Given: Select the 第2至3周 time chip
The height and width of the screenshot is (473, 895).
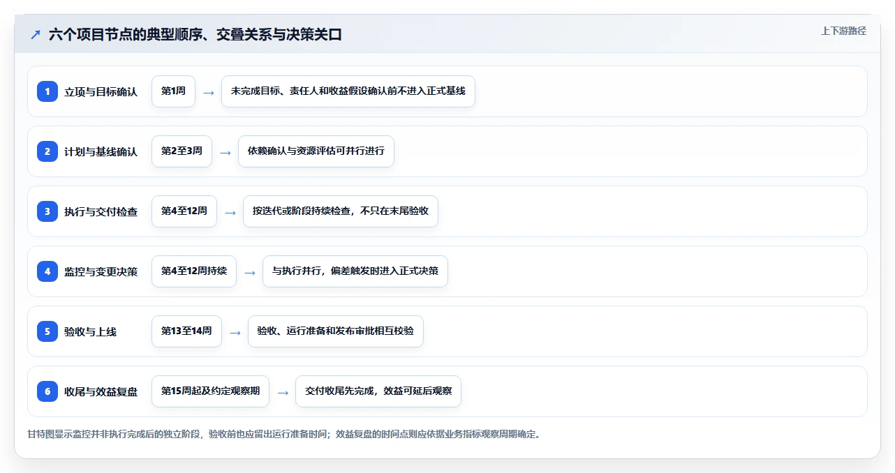Looking at the screenshot, I should click(x=182, y=151).
